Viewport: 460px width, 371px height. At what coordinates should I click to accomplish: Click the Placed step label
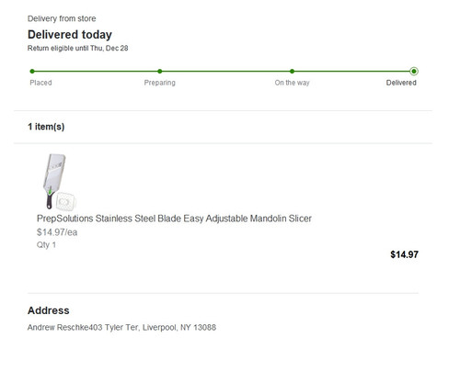tap(40, 83)
